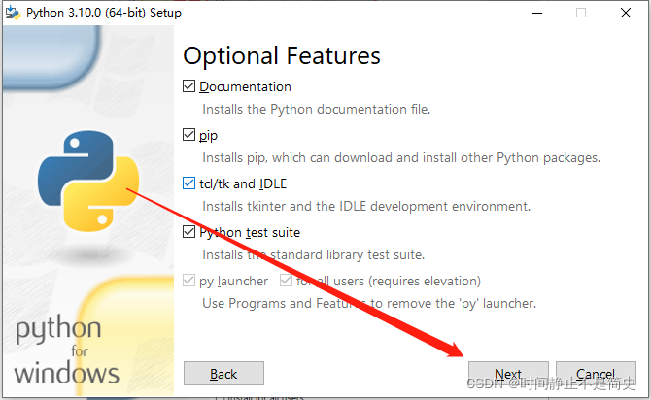This screenshot has height=400, width=651.
Task: Toggle the pip checkbox
Action: click(188, 135)
